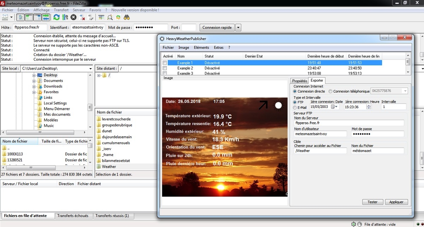Click the Connexion rapide button
This screenshot has width=424, height=227.
tap(217, 28)
